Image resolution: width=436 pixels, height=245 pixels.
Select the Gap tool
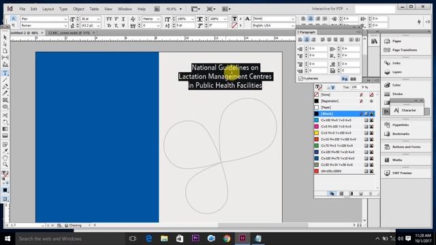coord(5,57)
